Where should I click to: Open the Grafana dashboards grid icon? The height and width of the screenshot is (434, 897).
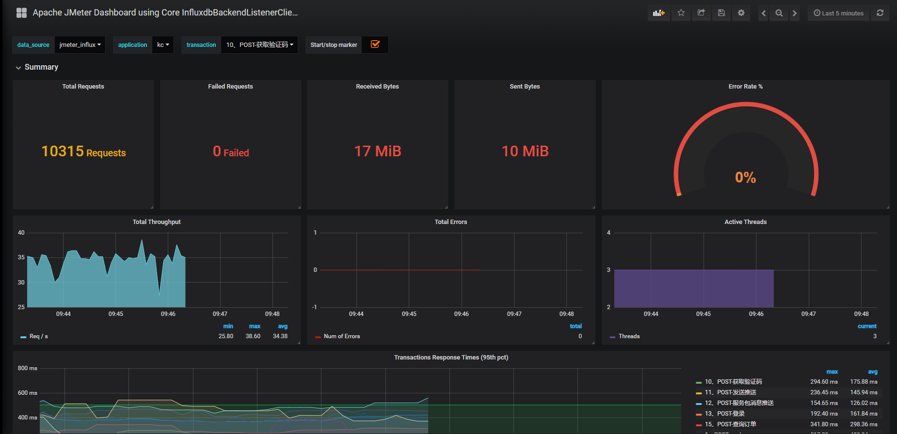(x=21, y=13)
